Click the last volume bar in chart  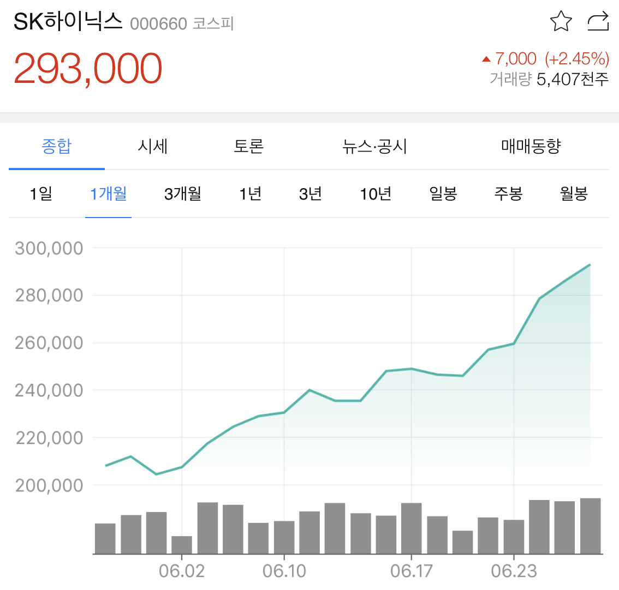pos(590,526)
